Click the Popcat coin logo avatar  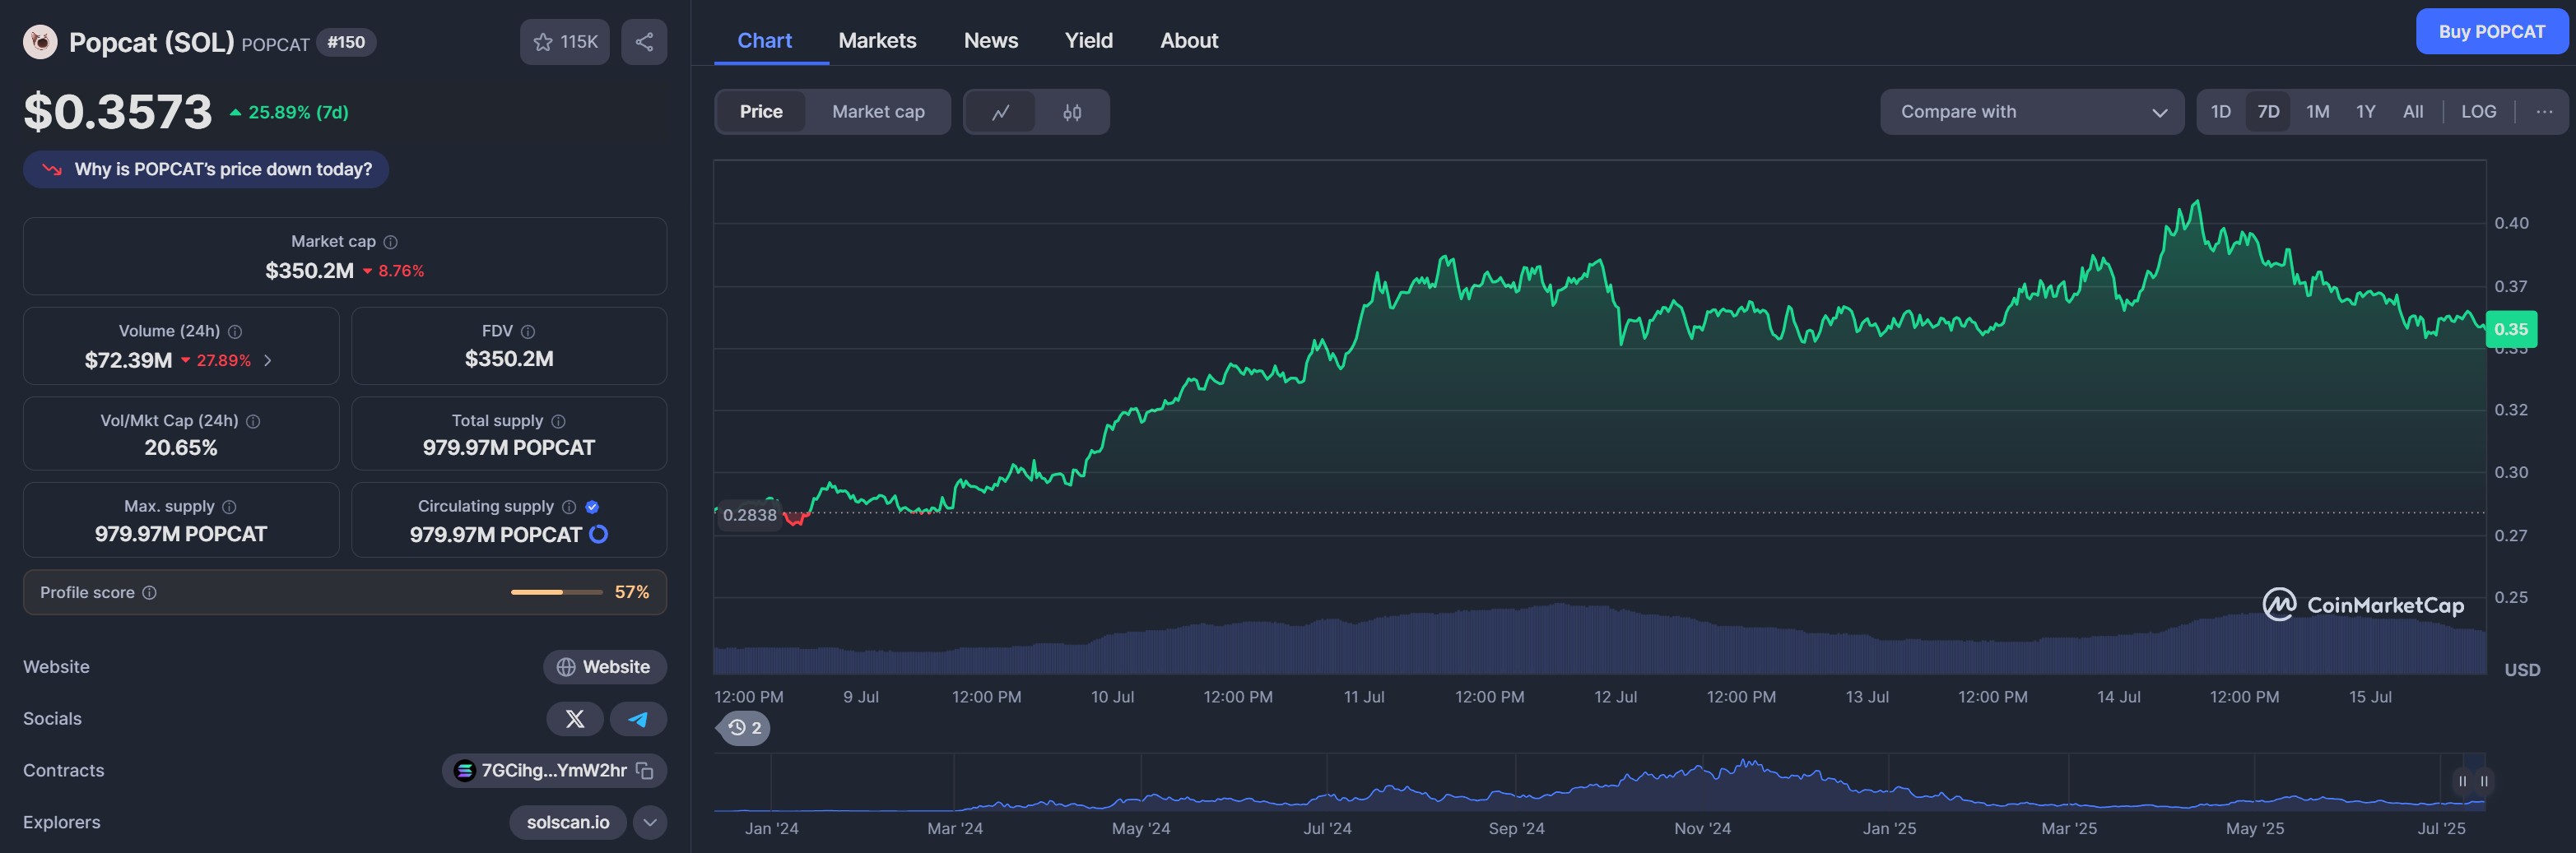coord(40,42)
